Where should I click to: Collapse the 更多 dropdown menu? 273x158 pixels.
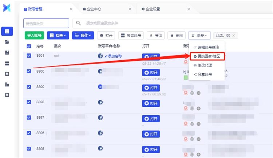(199, 36)
